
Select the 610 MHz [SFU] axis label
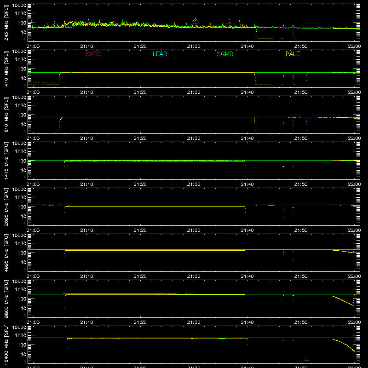(x=6, y=115)
